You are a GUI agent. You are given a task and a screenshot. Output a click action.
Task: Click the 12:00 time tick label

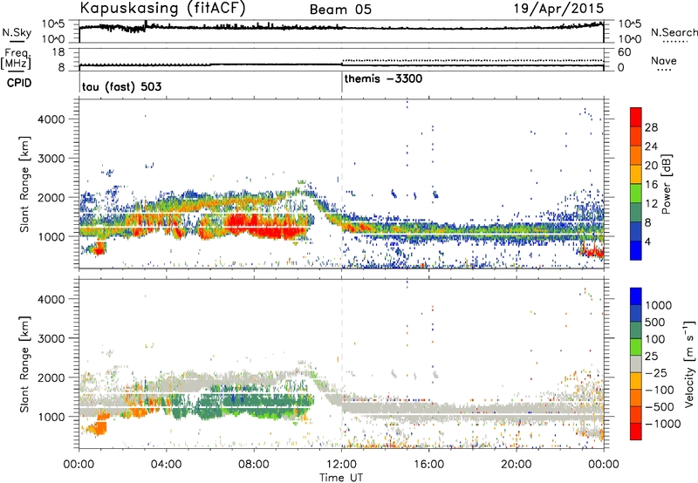coord(341,465)
